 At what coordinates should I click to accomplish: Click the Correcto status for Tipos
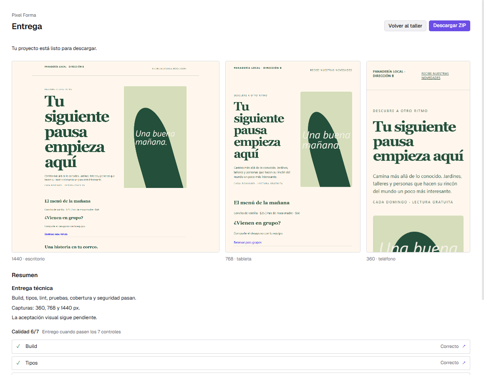tap(449, 362)
